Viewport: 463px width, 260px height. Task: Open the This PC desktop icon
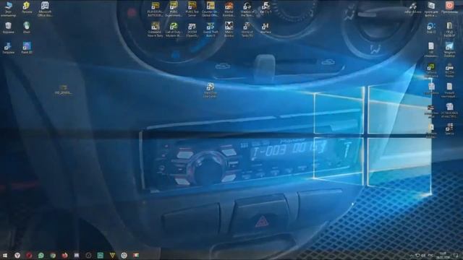[x=9, y=9]
